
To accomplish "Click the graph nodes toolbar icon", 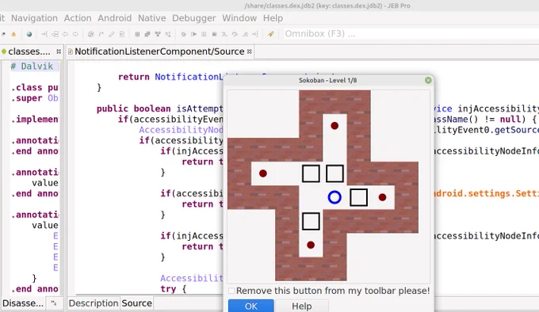I will (x=158, y=34).
